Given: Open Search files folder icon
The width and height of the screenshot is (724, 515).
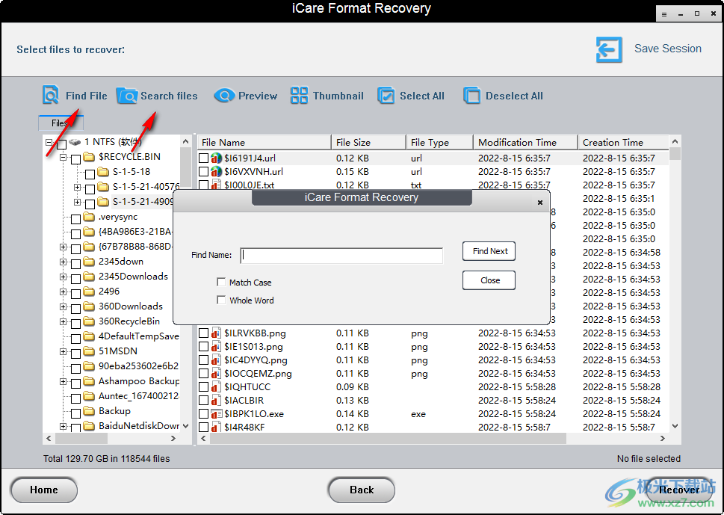Looking at the screenshot, I should click(126, 96).
